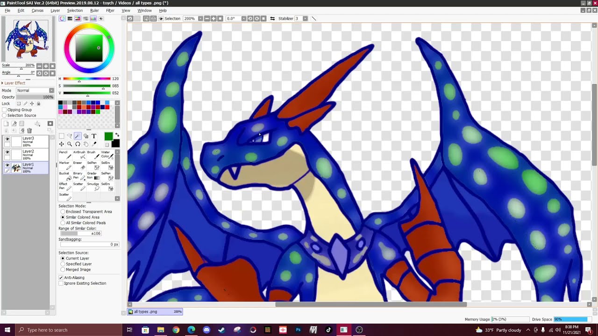Select the Magic Wand tool
The height and width of the screenshot is (336, 598).
click(78, 136)
